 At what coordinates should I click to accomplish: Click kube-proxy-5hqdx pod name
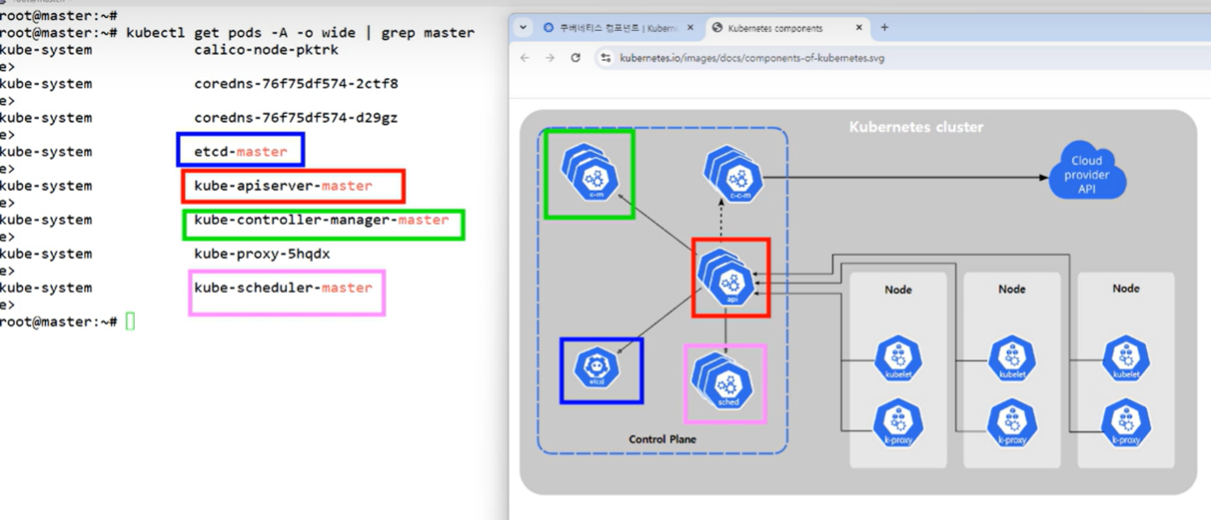(262, 253)
